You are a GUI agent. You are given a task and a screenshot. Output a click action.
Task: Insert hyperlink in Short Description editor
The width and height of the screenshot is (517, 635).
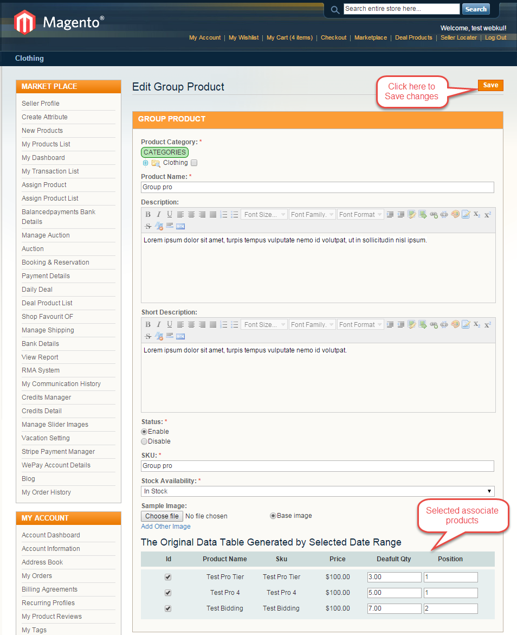pos(434,325)
